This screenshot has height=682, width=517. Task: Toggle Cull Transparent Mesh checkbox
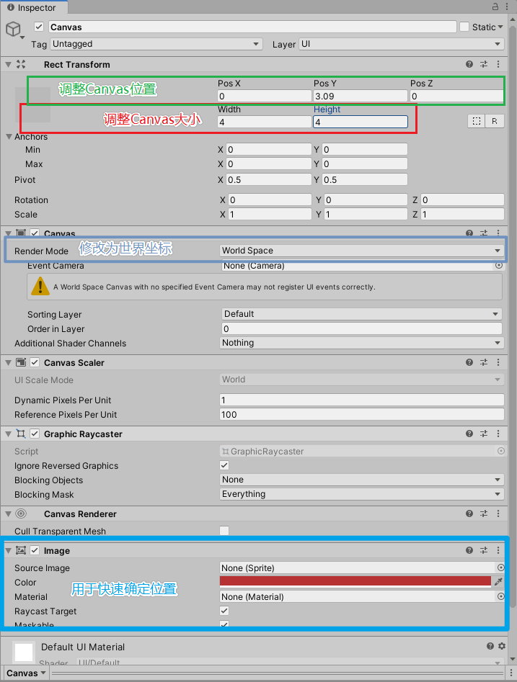(224, 531)
